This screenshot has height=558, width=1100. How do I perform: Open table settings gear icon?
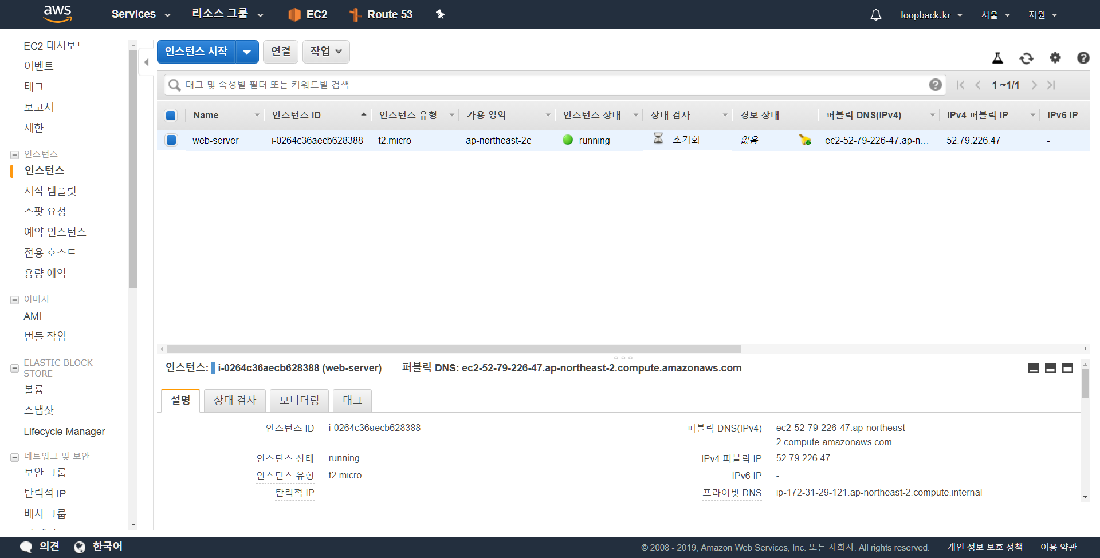coord(1055,58)
